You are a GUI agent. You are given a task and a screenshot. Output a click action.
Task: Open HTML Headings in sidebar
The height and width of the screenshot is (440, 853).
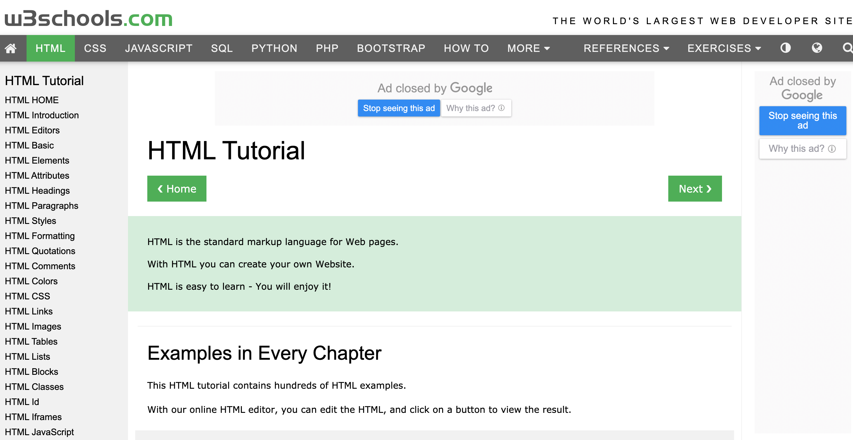(37, 191)
